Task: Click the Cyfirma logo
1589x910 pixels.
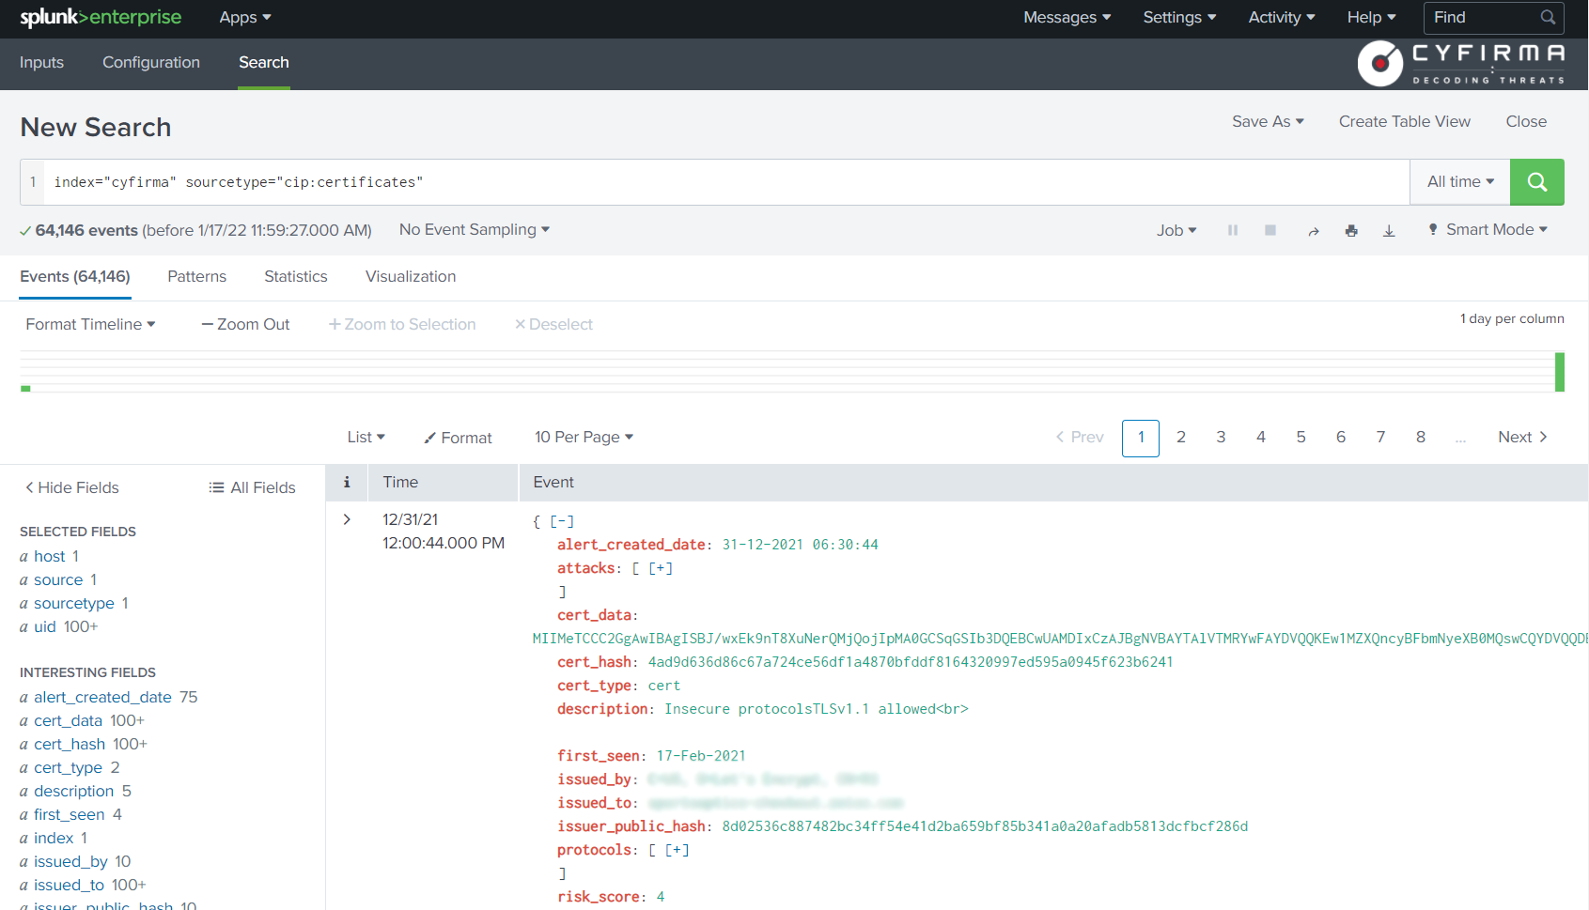Action: tap(1462, 63)
